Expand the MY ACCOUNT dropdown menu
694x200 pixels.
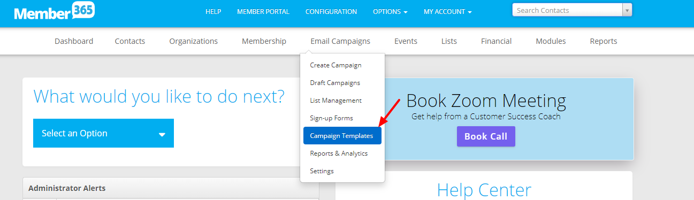pyautogui.click(x=448, y=12)
